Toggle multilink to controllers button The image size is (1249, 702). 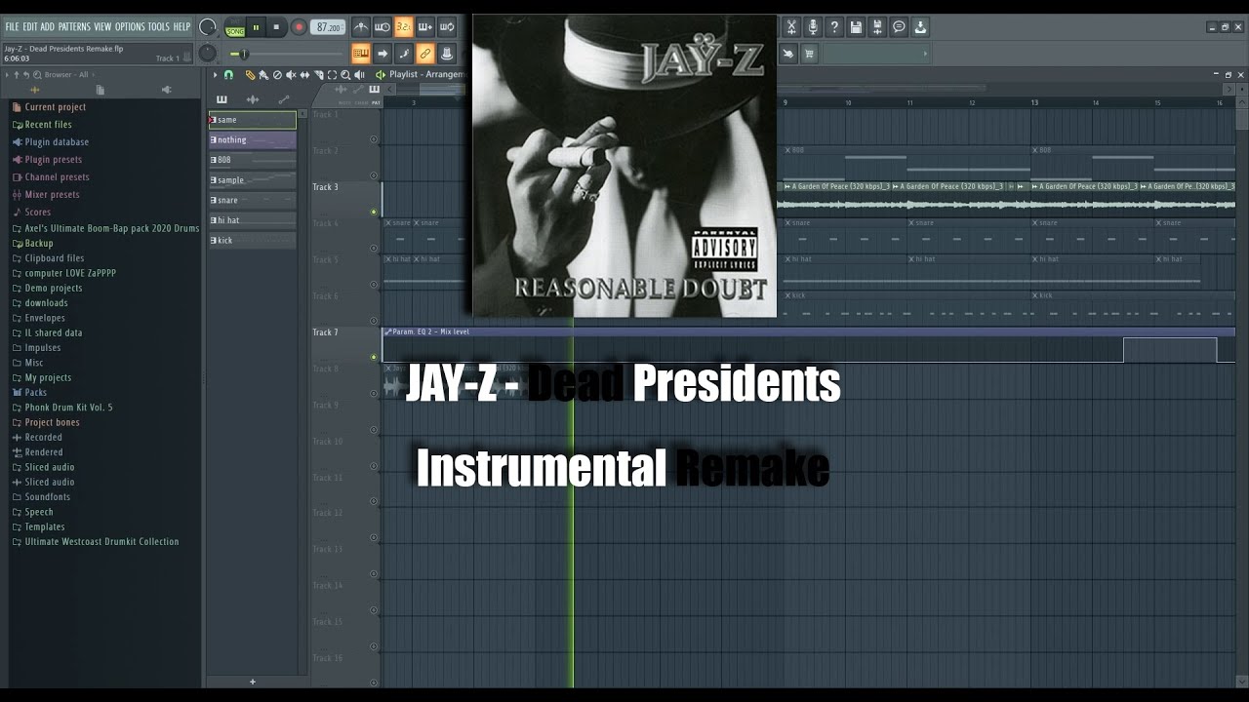pos(425,54)
